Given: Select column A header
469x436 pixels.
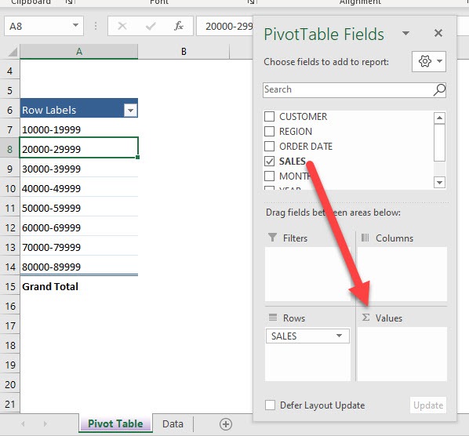Looking at the screenshot, I should coord(79,52).
